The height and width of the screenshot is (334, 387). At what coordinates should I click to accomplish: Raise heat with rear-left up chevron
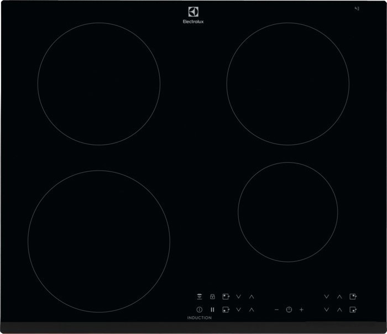point(252,296)
